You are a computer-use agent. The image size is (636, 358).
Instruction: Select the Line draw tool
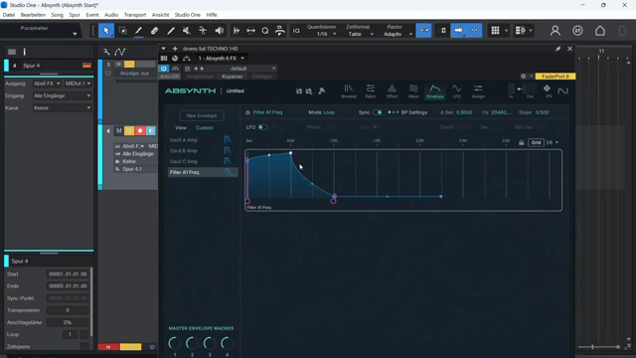pyautogui.click(x=171, y=31)
